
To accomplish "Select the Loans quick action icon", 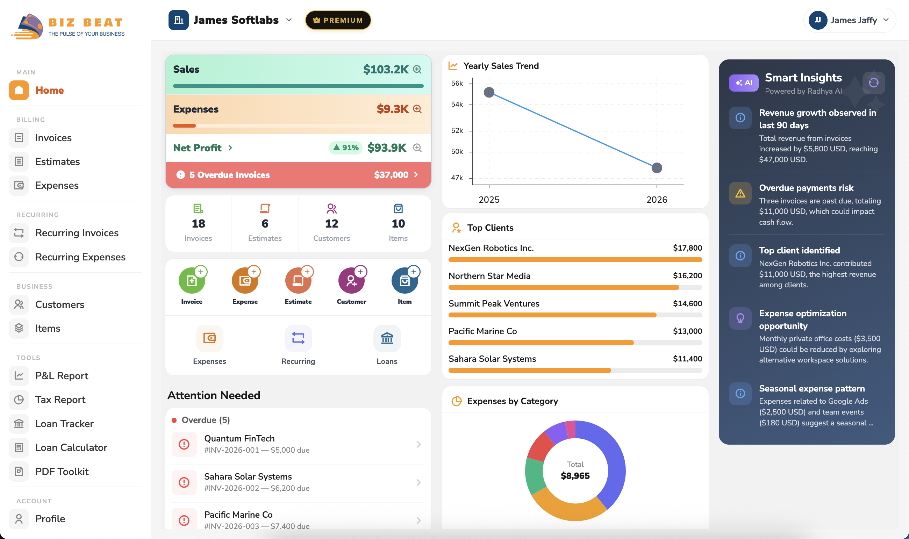I will coord(387,338).
